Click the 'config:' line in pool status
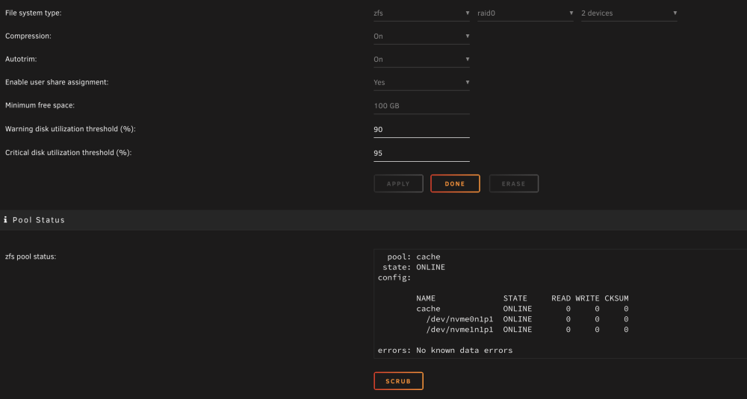This screenshot has width=747, height=399. 394,277
